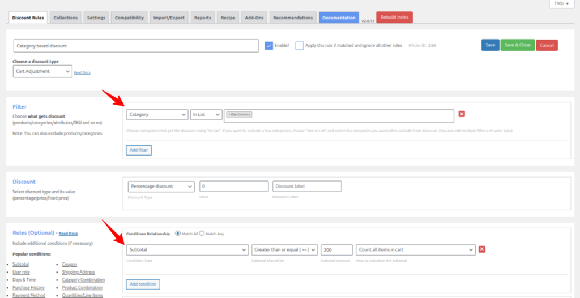This screenshot has width=580, height=298.
Task: Select the Match All radio button
Action: coord(178,233)
